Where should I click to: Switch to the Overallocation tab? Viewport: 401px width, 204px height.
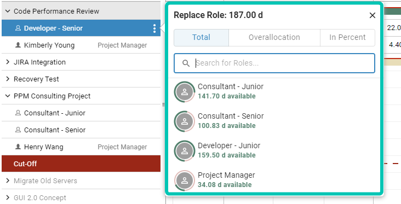coord(274,38)
